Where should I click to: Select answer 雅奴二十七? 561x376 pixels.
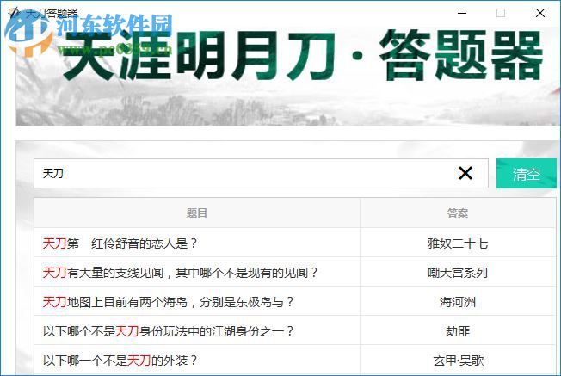(458, 243)
